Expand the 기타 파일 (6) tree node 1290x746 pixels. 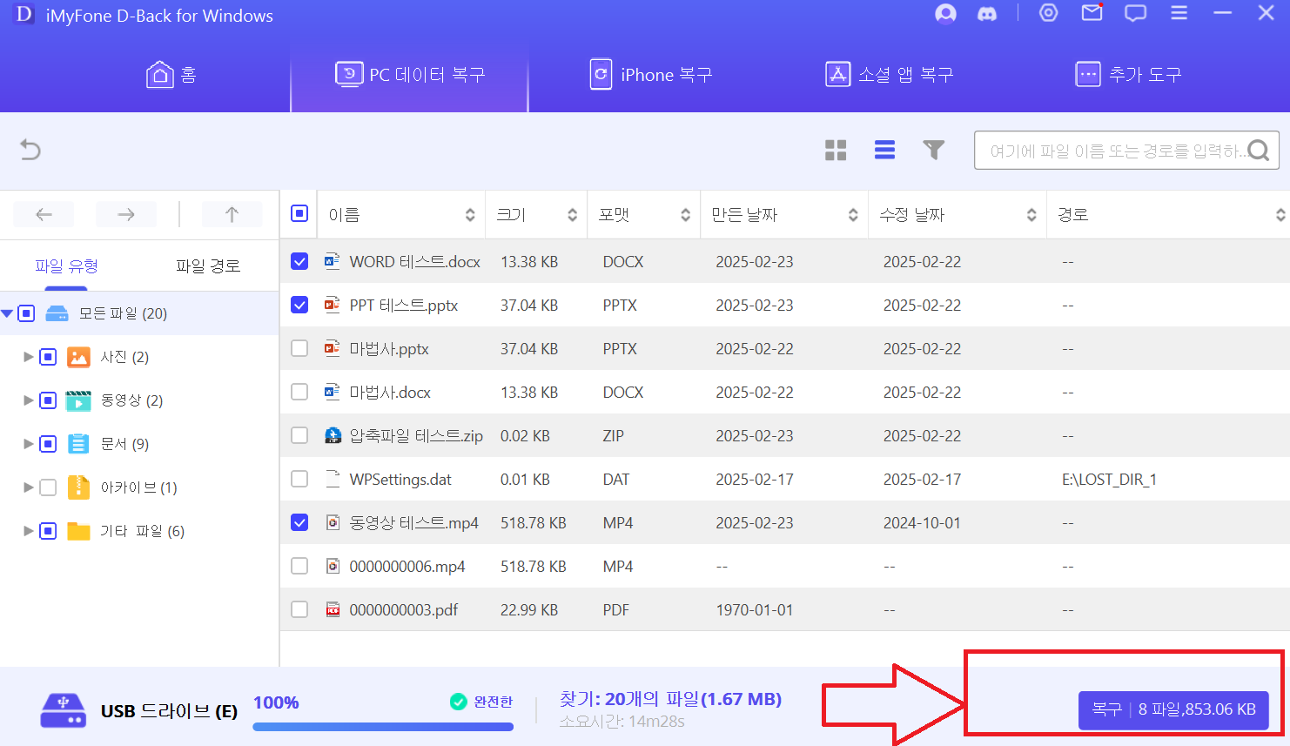(x=28, y=531)
